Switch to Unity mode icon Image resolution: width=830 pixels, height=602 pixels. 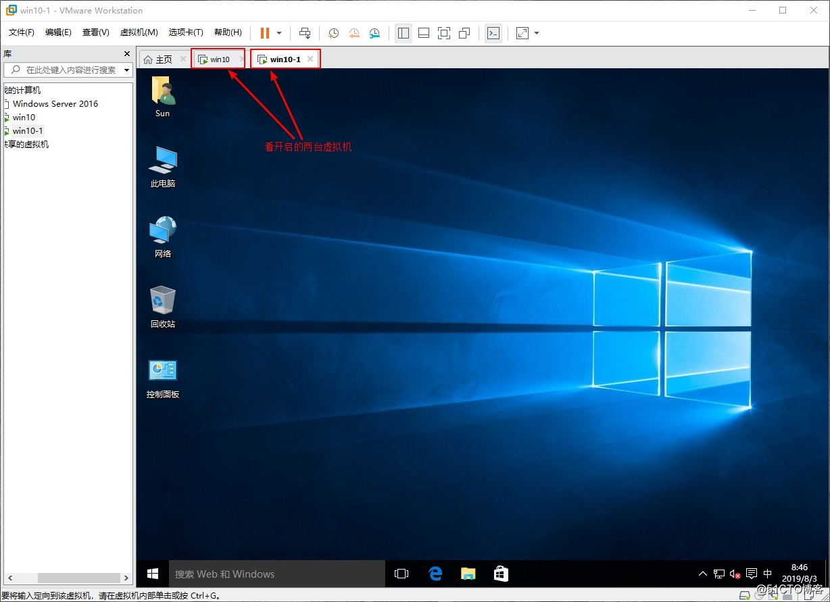click(x=464, y=33)
